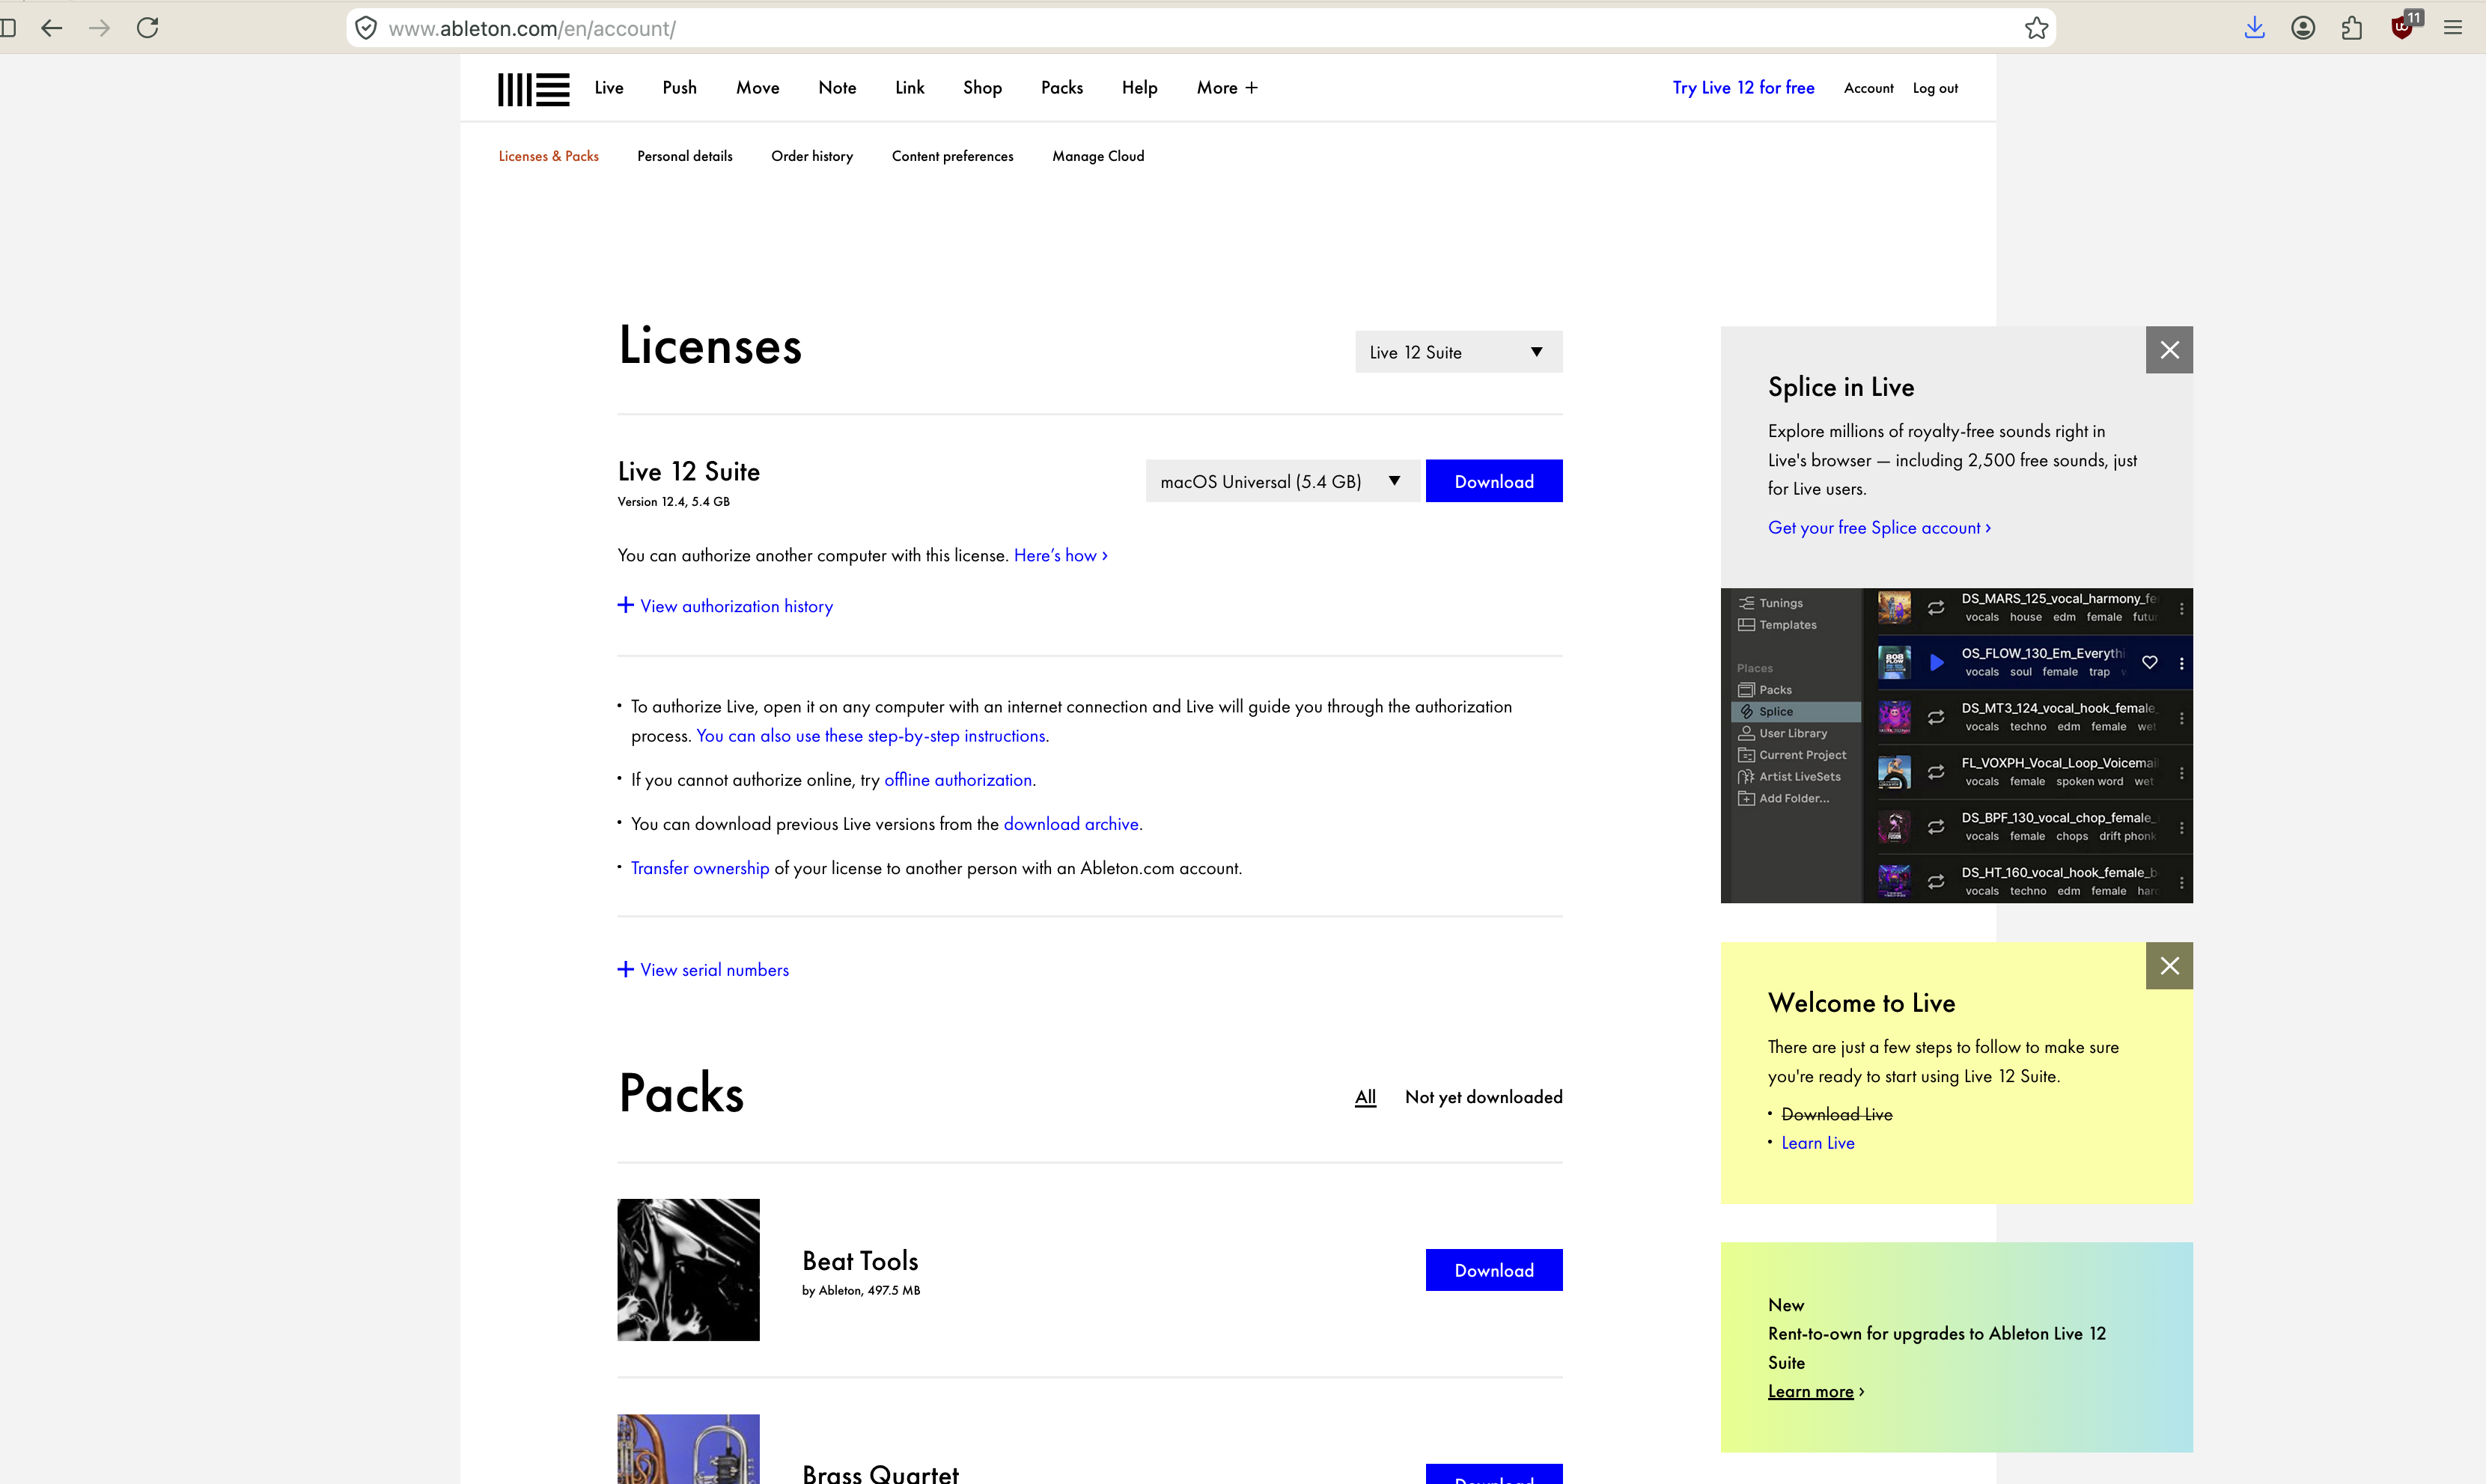Download Live 12 Suite installer
The width and height of the screenshot is (2486, 1484).
tap(1494, 481)
